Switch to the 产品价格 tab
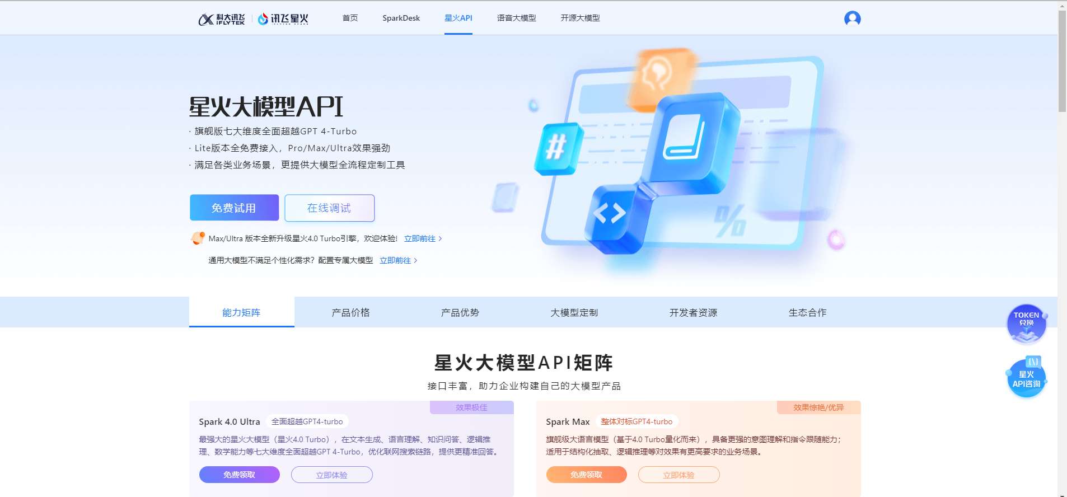This screenshot has width=1067, height=497. [x=350, y=312]
